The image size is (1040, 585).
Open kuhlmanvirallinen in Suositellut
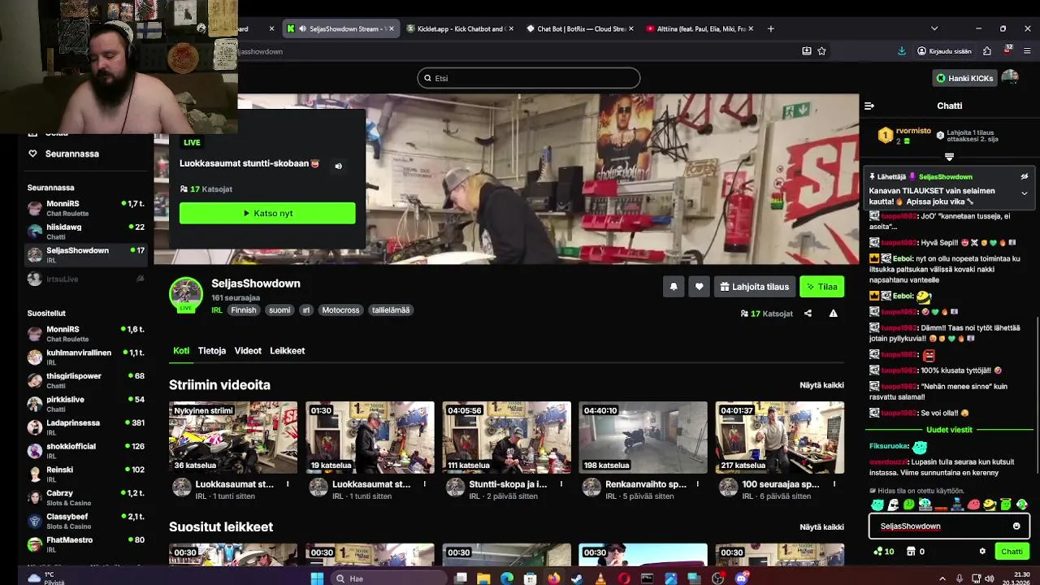point(85,357)
